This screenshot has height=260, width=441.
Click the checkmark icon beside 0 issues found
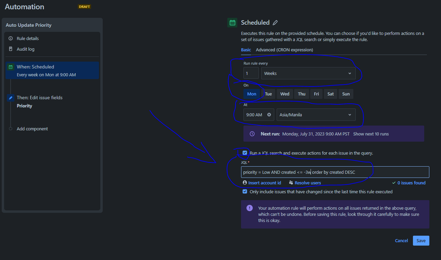click(394, 183)
